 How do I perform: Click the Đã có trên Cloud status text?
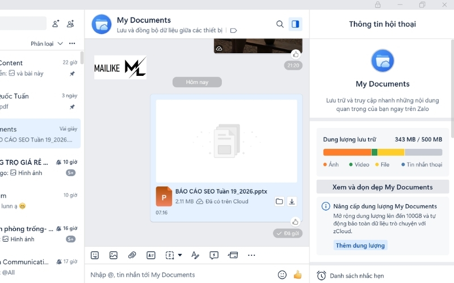click(x=226, y=201)
